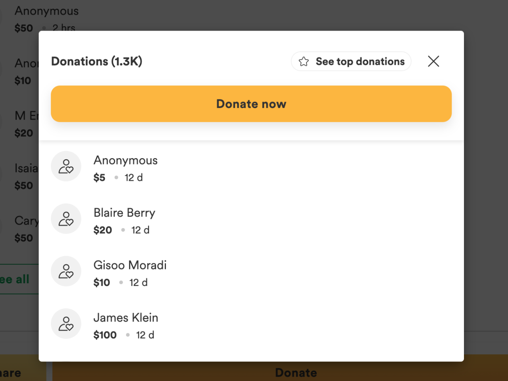Screen dimensions: 508x381
Task: Select the Anonymous donor name in list
Action: click(x=125, y=160)
